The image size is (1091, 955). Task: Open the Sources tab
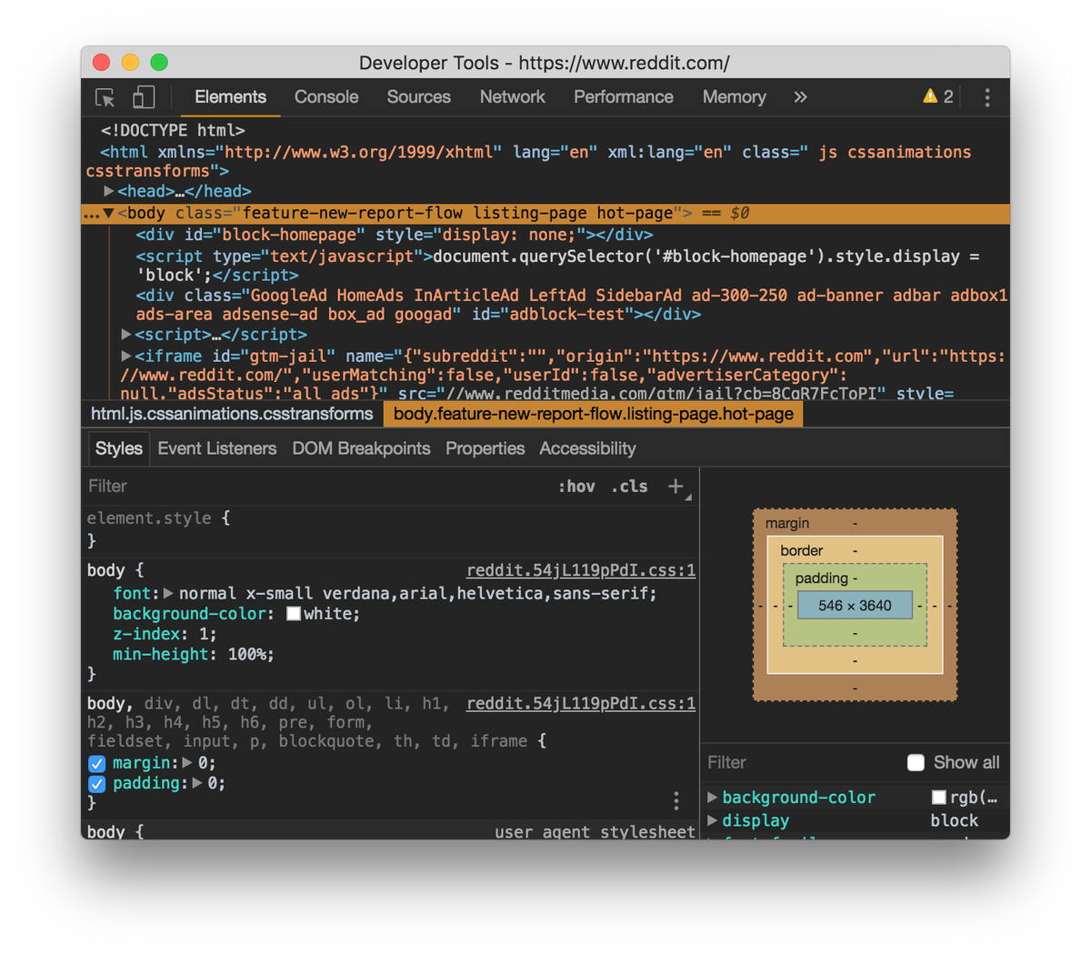tap(418, 97)
